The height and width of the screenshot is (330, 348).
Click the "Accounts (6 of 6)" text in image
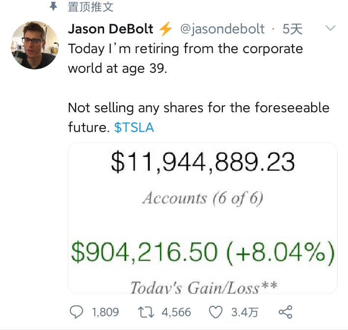pos(202,198)
